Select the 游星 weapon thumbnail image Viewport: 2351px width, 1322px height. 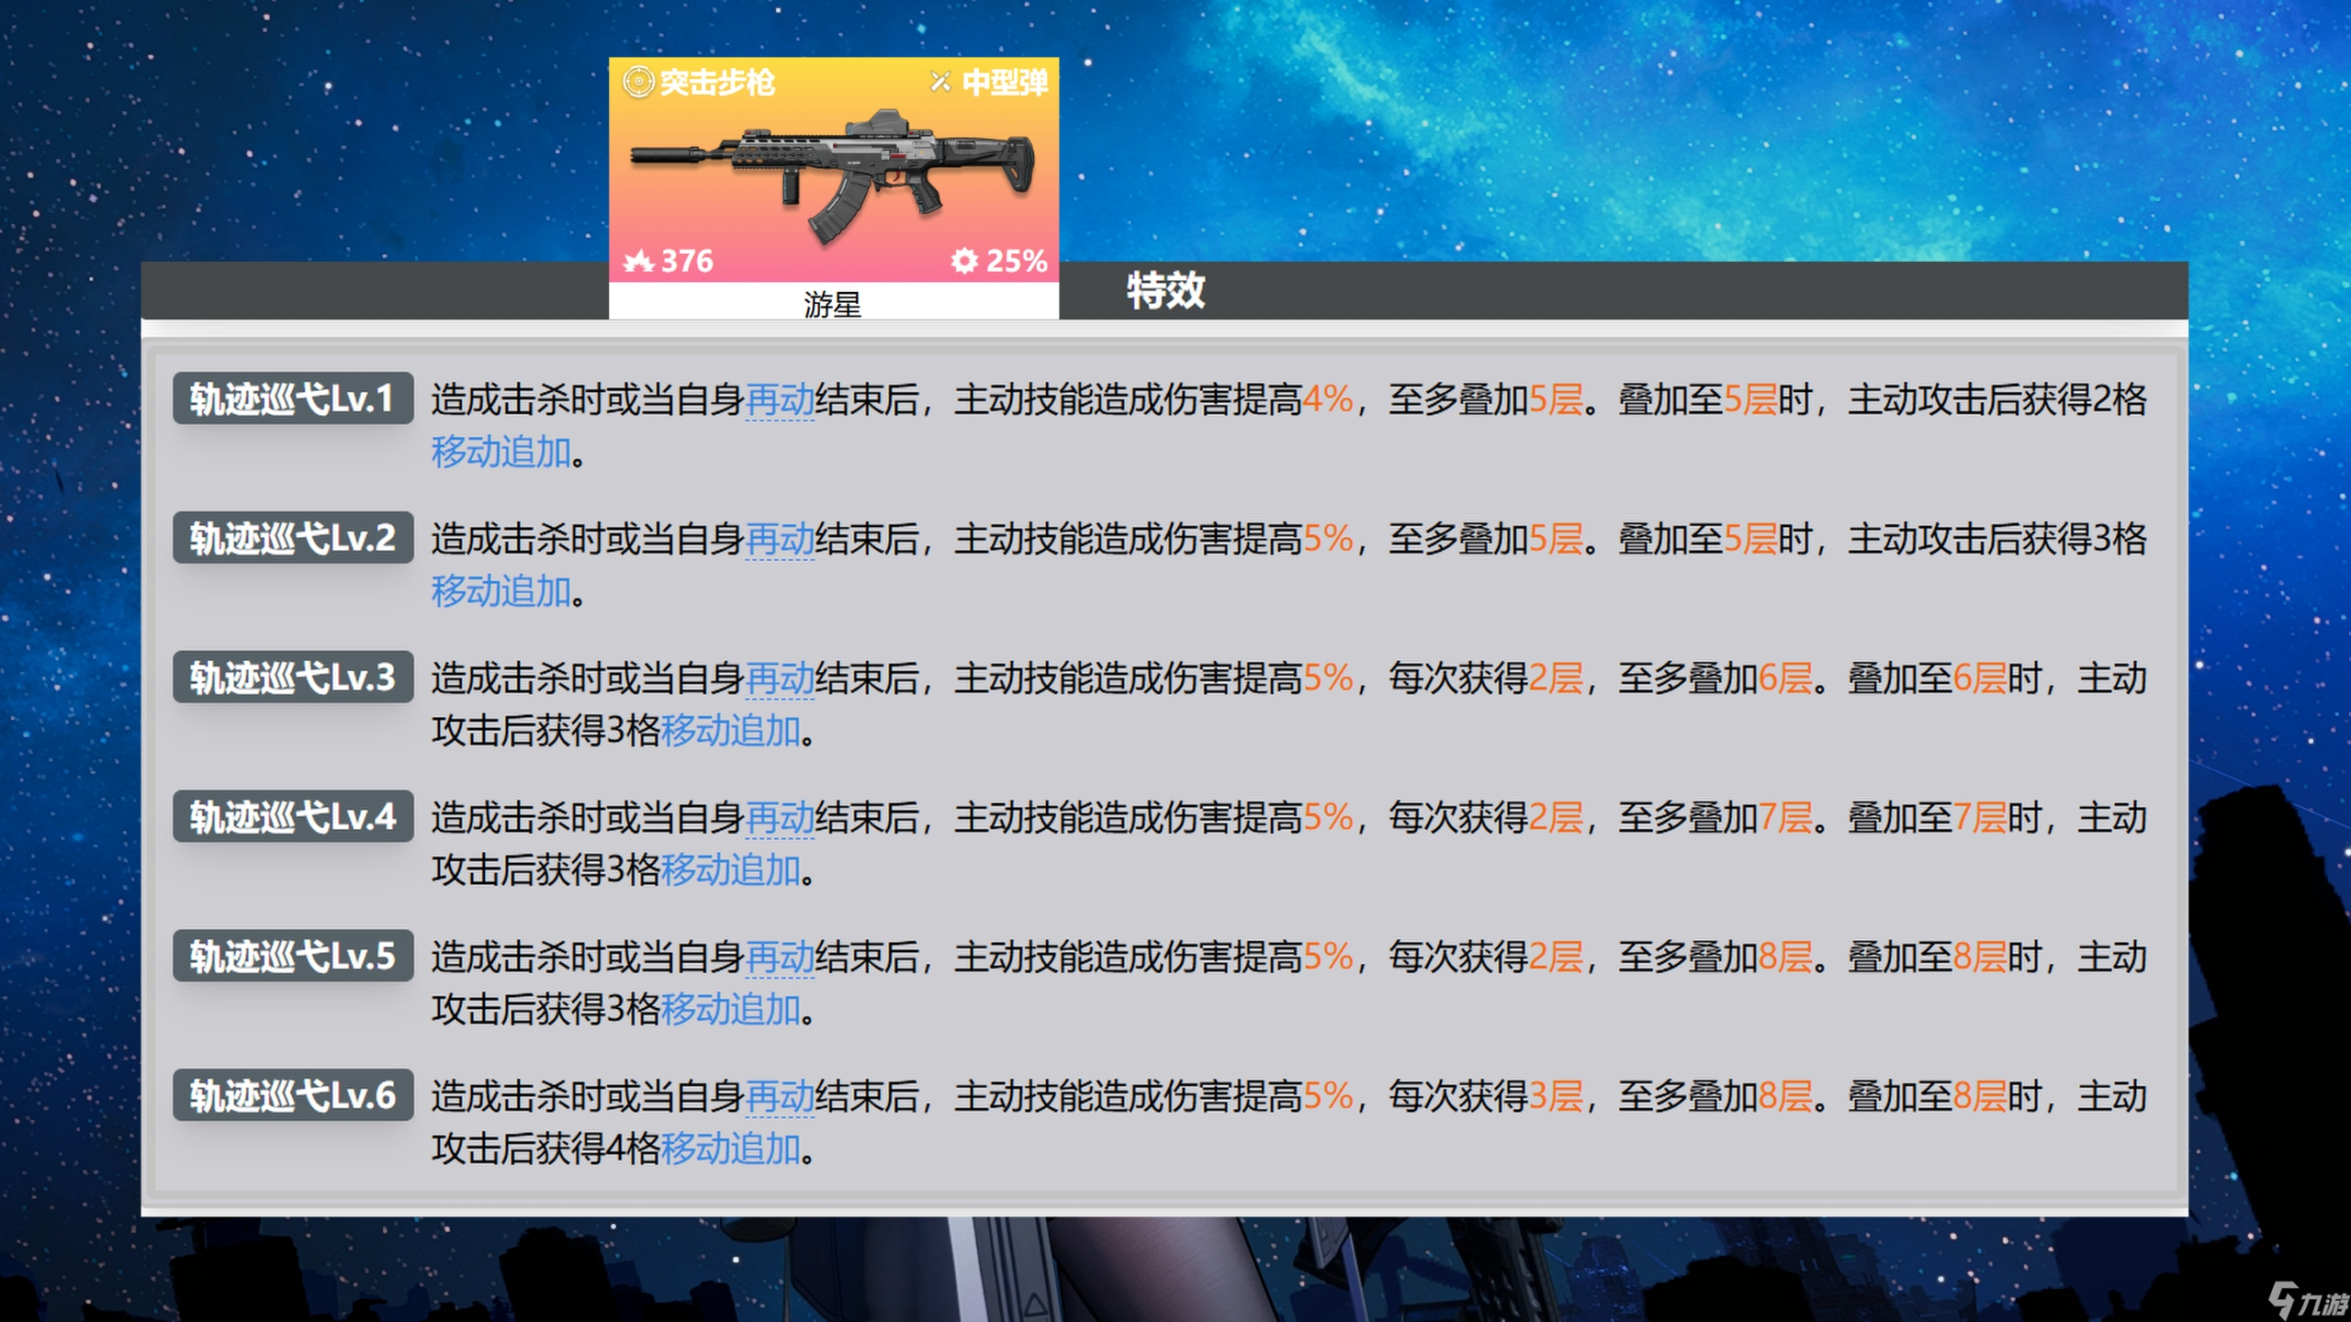(834, 170)
